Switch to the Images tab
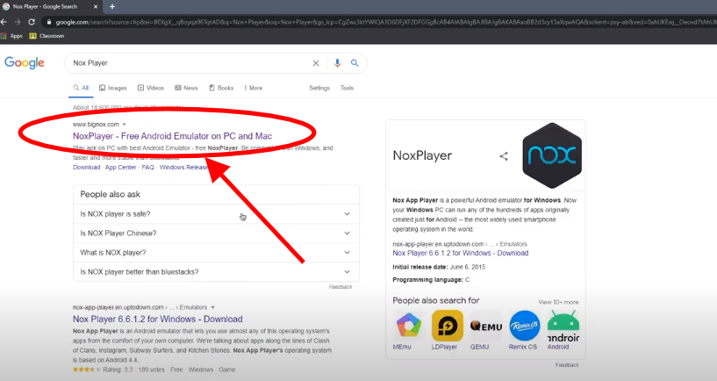Image resolution: width=717 pixels, height=381 pixels. pyautogui.click(x=113, y=88)
